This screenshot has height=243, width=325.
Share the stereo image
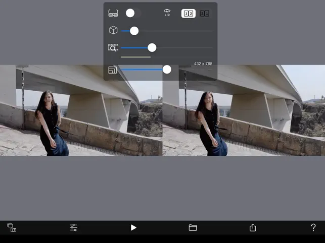pyautogui.click(x=253, y=227)
